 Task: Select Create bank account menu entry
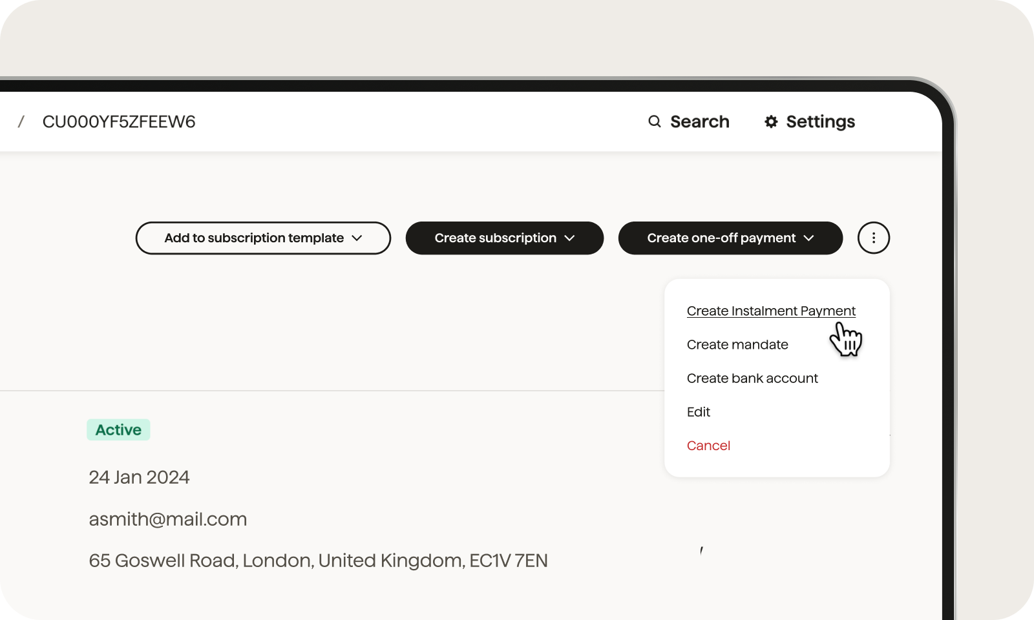click(x=752, y=378)
